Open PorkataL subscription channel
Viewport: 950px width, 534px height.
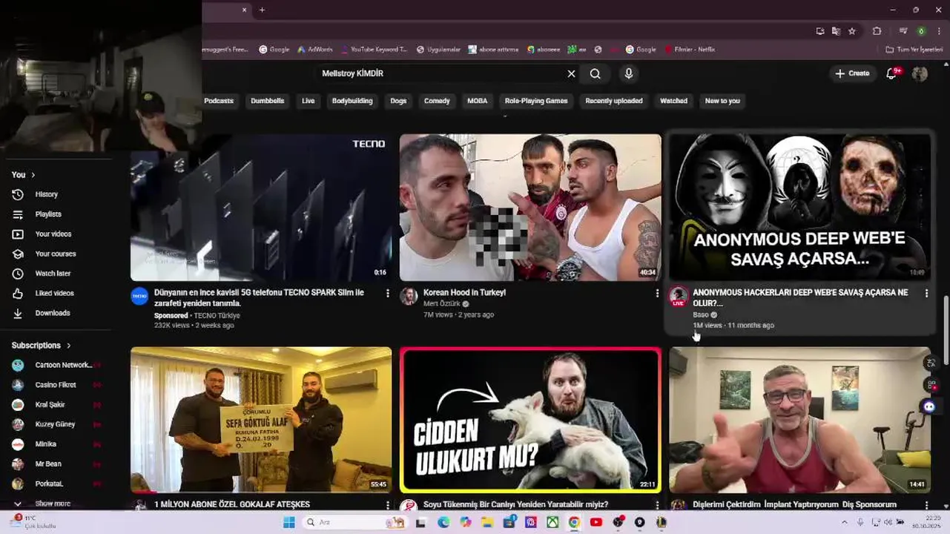click(56, 484)
